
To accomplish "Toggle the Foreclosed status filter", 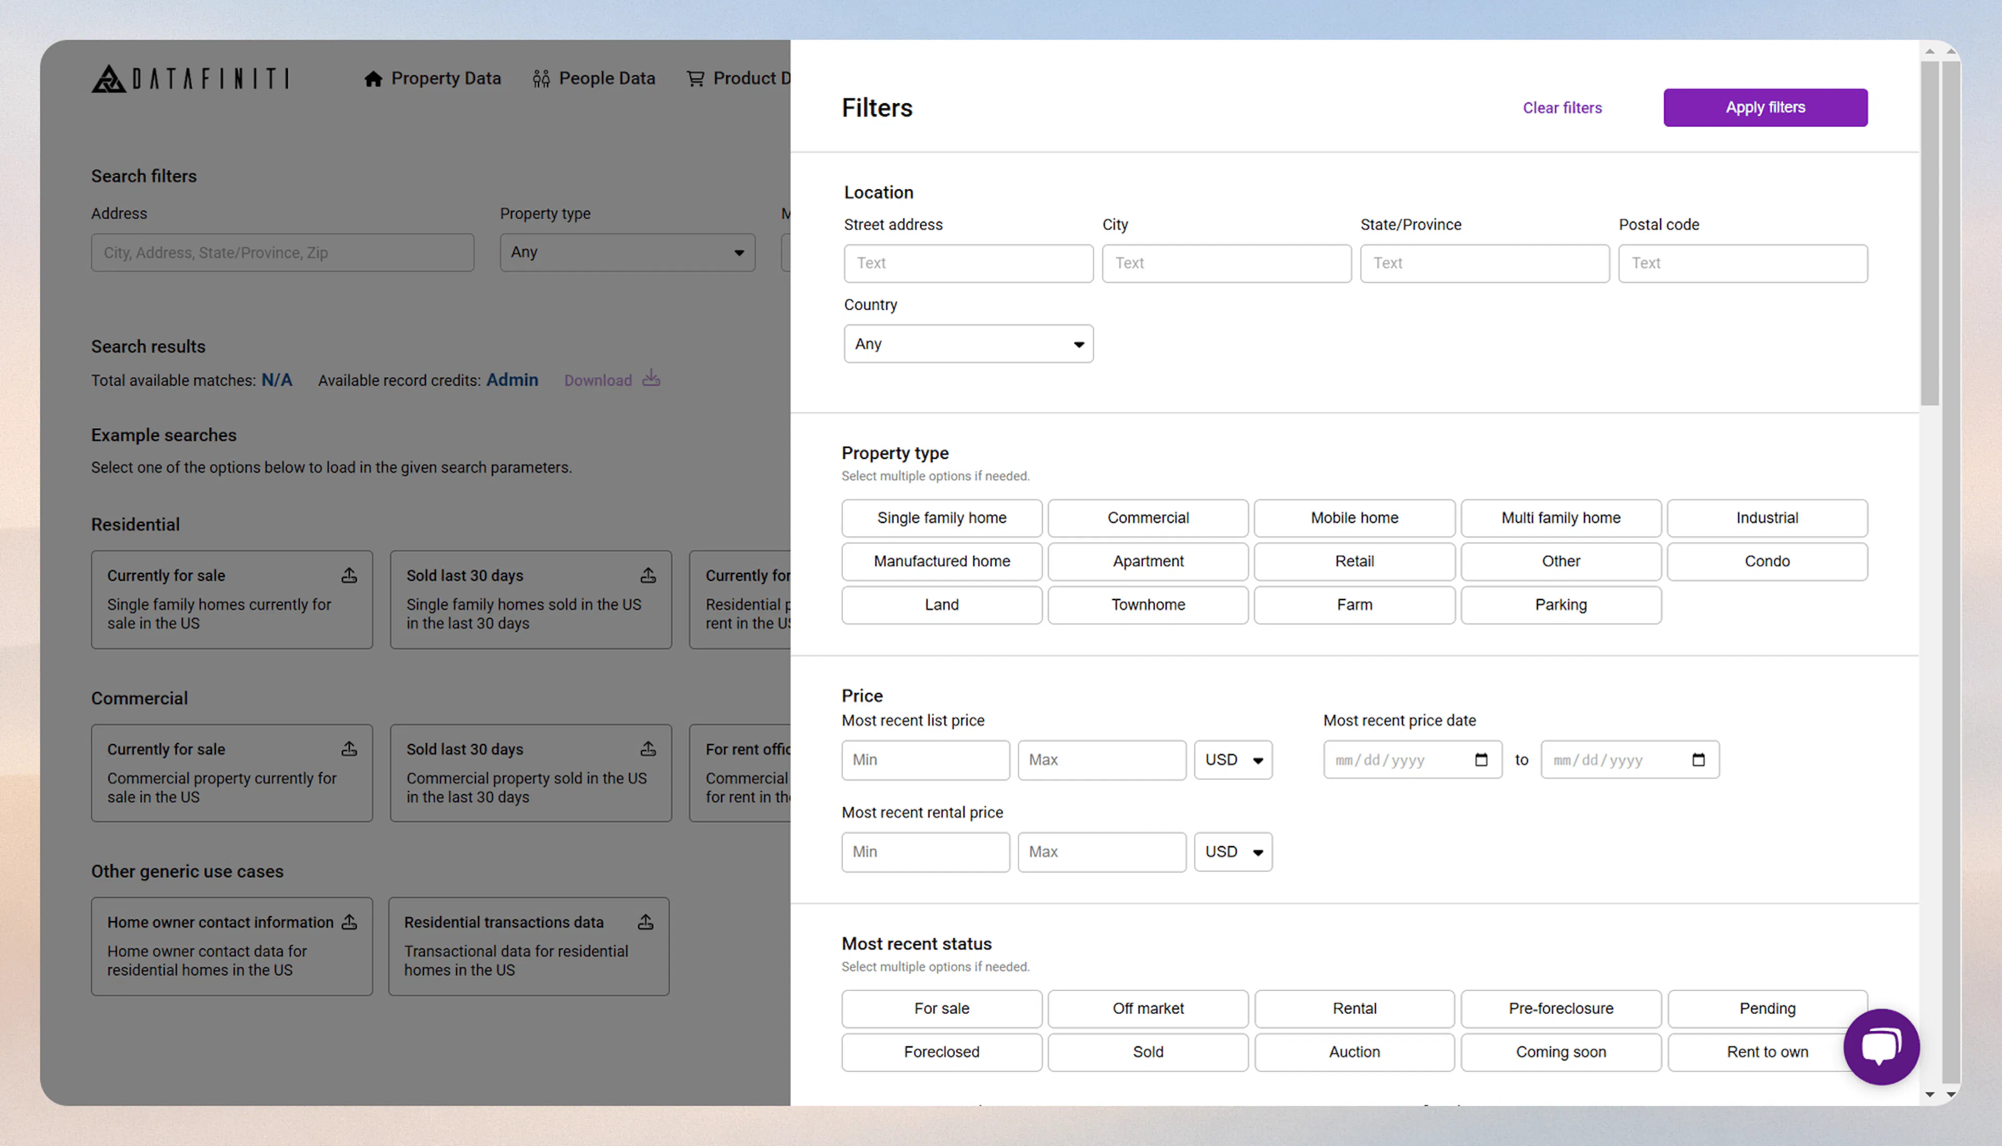I will tap(941, 1052).
